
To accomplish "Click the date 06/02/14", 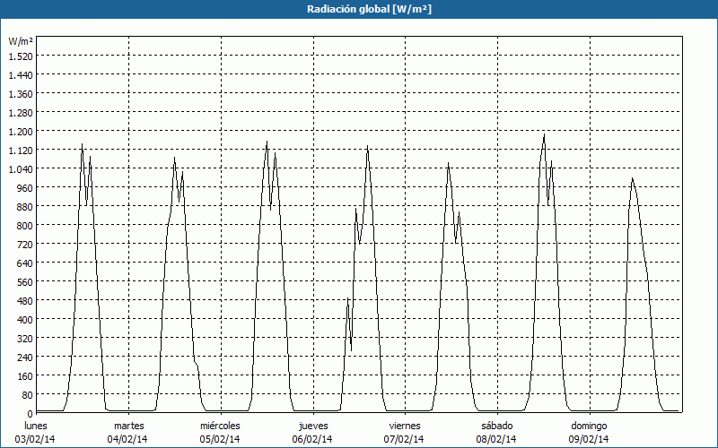I will coord(311,439).
